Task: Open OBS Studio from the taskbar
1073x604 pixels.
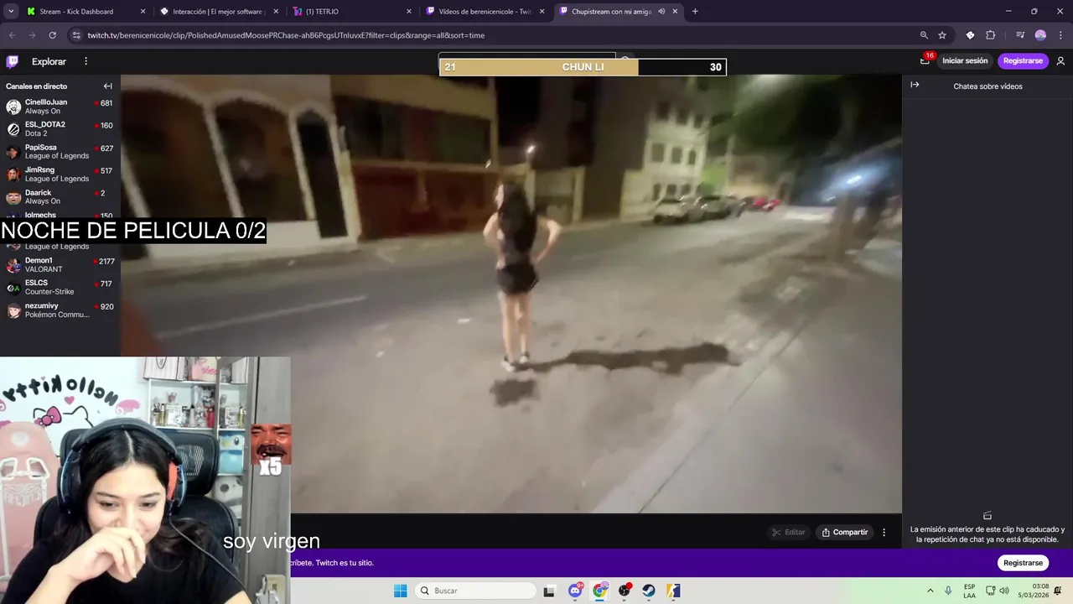Action: [625, 591]
